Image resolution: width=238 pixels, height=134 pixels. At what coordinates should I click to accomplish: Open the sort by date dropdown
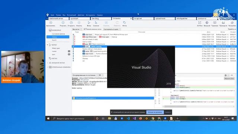tap(112, 29)
